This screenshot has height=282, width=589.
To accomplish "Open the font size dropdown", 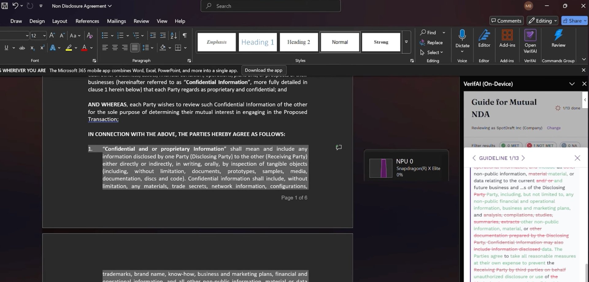I will tap(44, 36).
